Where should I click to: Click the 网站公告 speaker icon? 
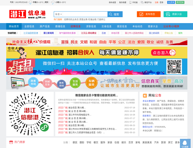click(x=145, y=96)
